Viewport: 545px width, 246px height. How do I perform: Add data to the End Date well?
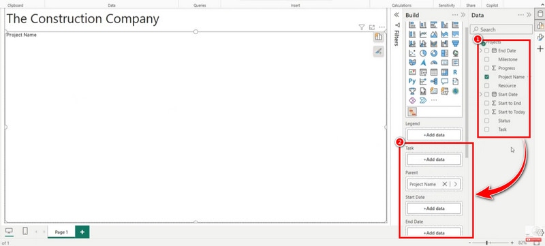tap(434, 233)
